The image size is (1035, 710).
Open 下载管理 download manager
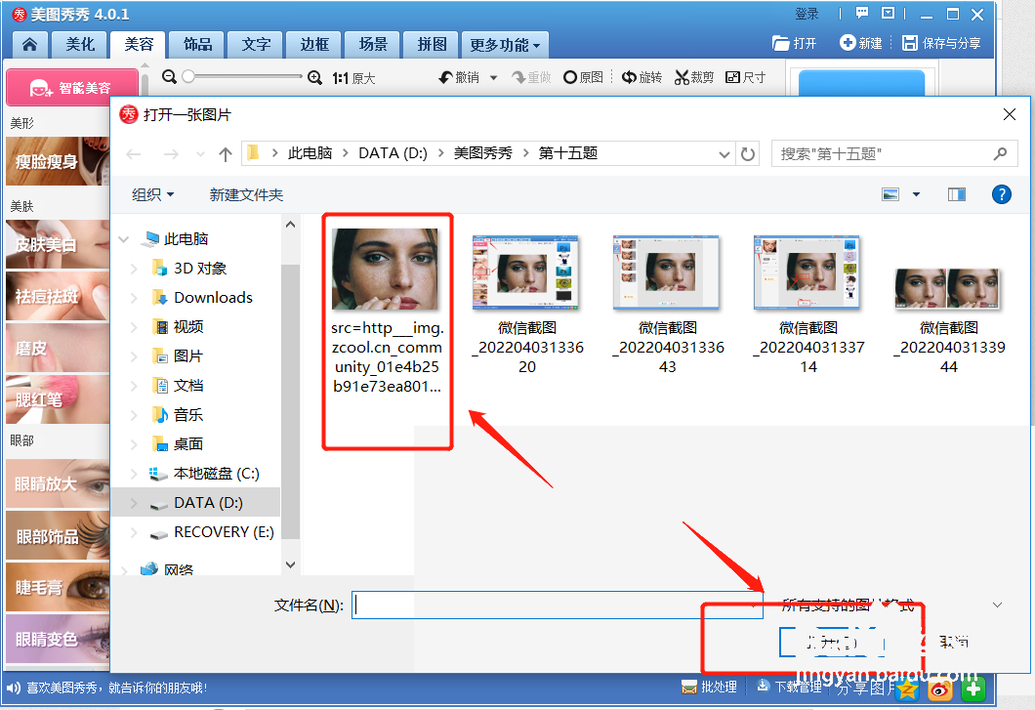click(x=789, y=687)
